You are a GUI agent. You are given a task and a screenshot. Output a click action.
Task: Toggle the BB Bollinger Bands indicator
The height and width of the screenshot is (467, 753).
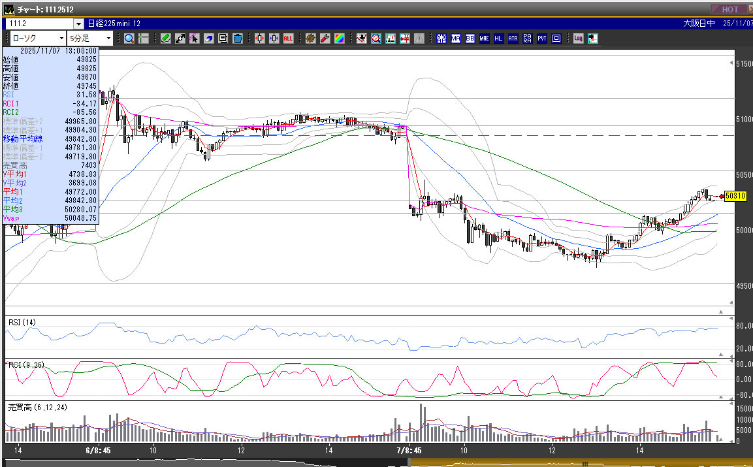pyautogui.click(x=470, y=39)
